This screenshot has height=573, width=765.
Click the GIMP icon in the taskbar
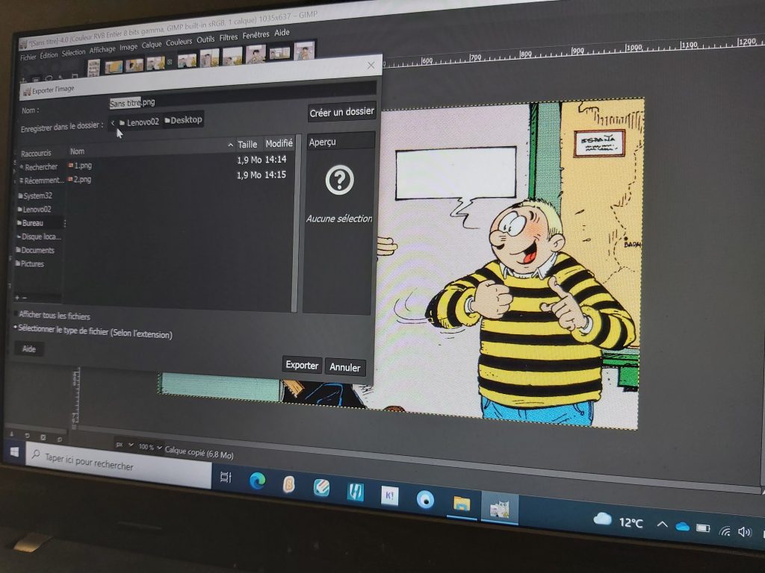[x=499, y=508]
